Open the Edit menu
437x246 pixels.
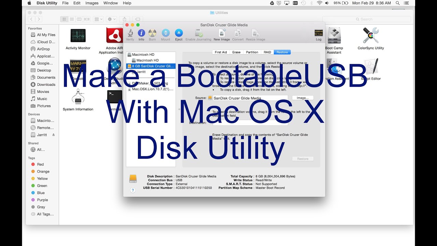(77, 3)
